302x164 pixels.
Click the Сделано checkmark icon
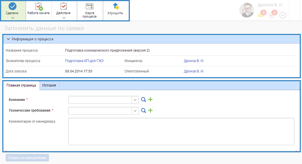(12, 6)
